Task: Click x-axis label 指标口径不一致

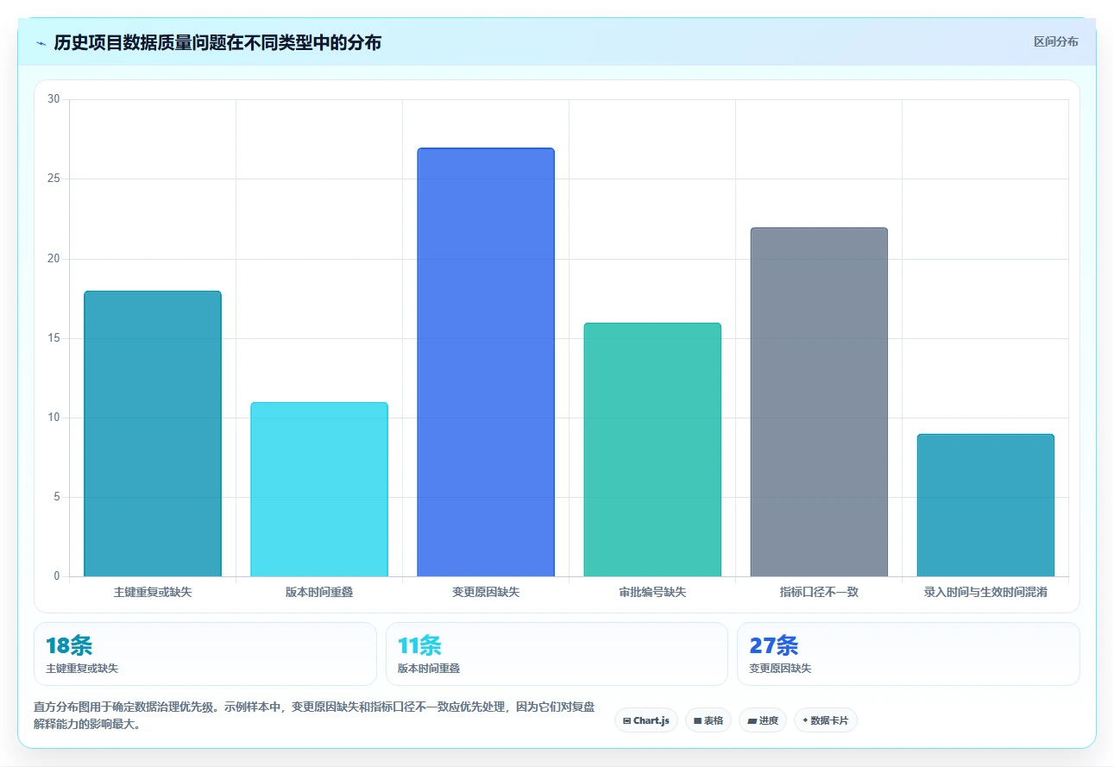Action: click(819, 593)
